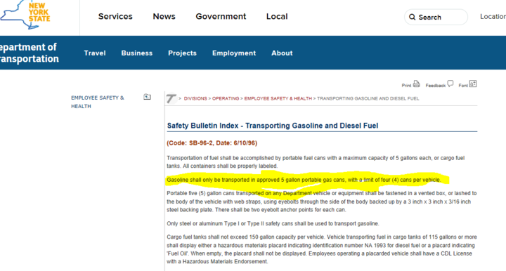This screenshot has height=271, width=506.
Task: Open the Employment section
Action: click(x=234, y=53)
